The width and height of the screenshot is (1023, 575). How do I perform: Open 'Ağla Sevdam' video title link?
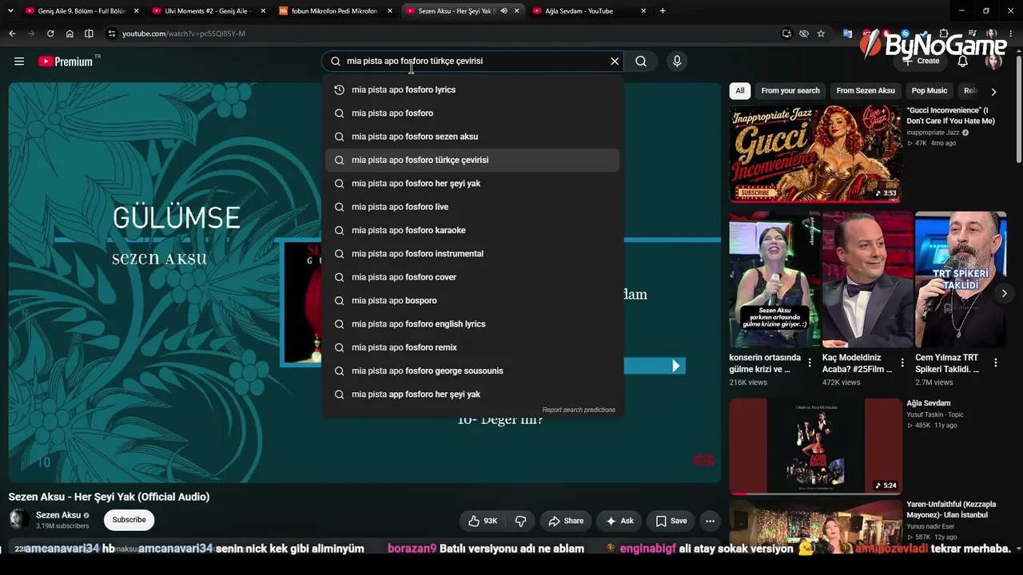(x=929, y=403)
